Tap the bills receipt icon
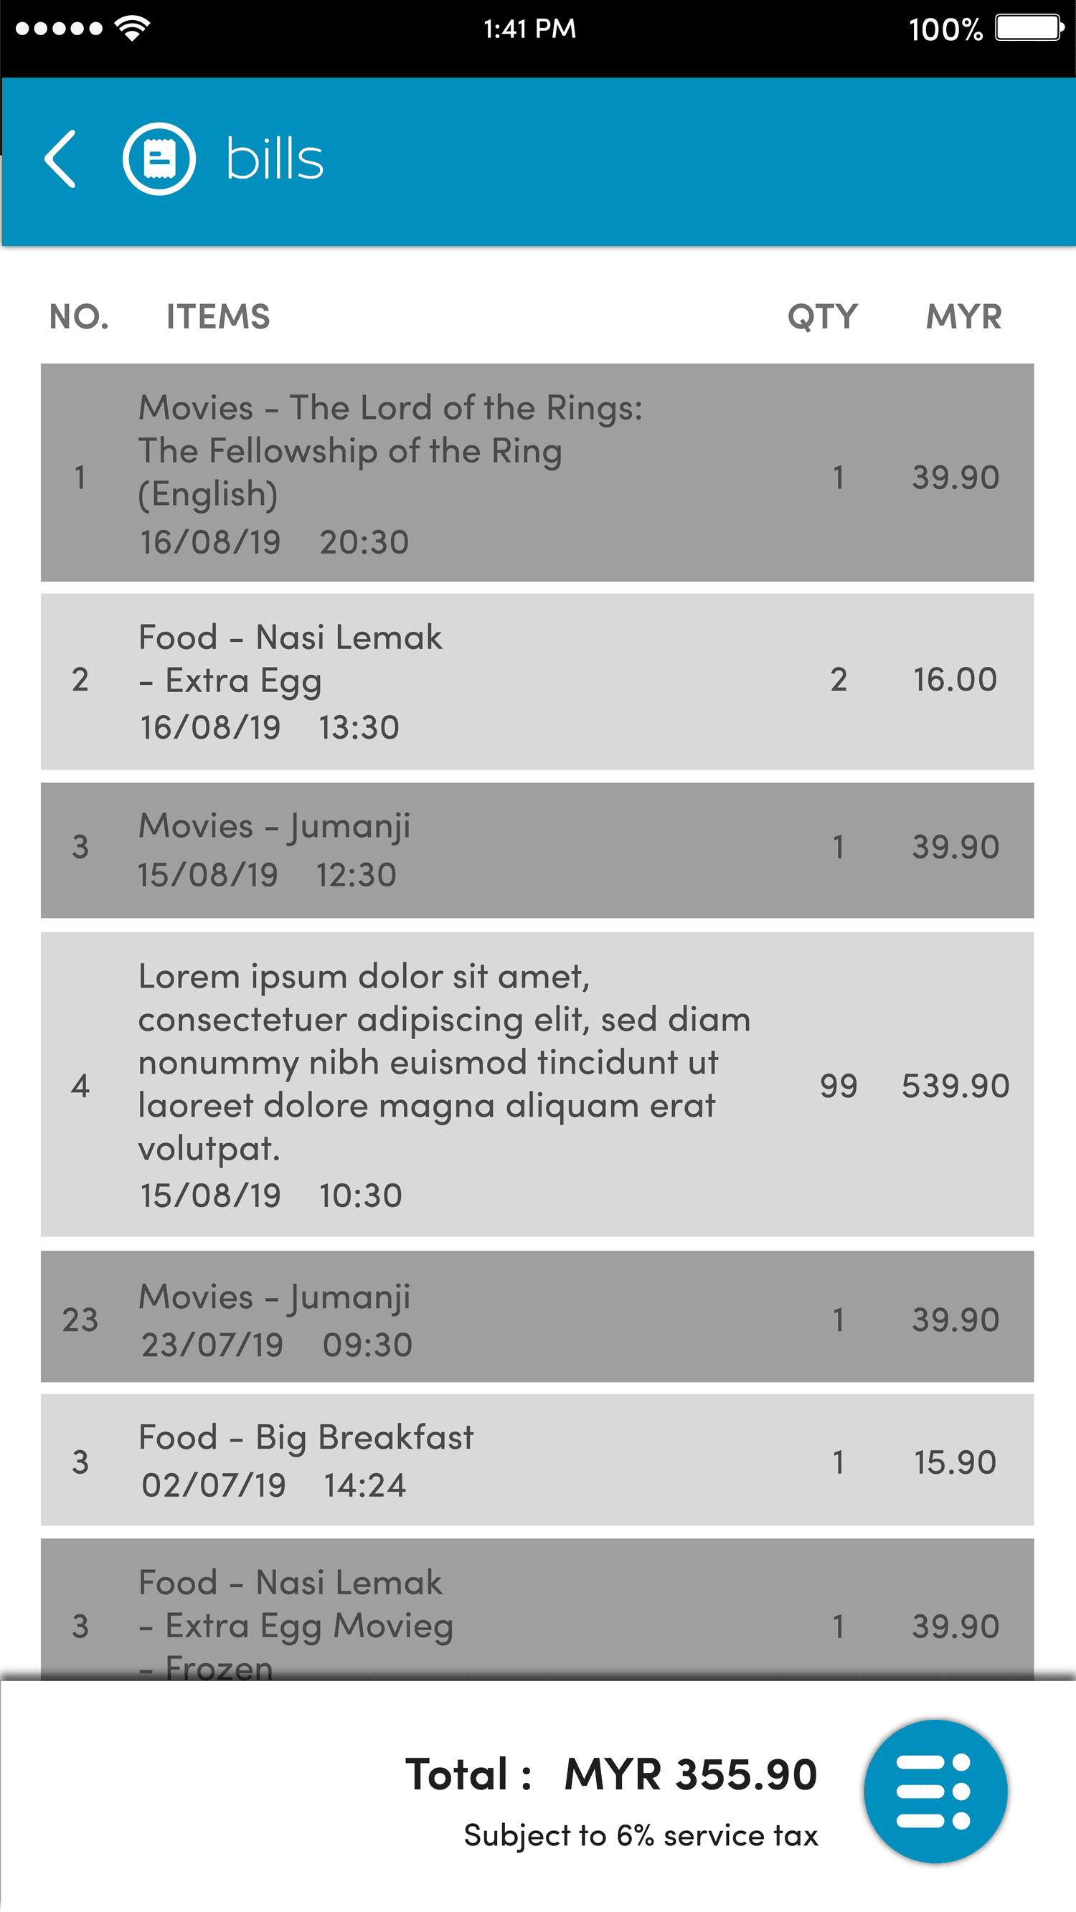Viewport: 1076px width, 1912px height. [x=159, y=158]
